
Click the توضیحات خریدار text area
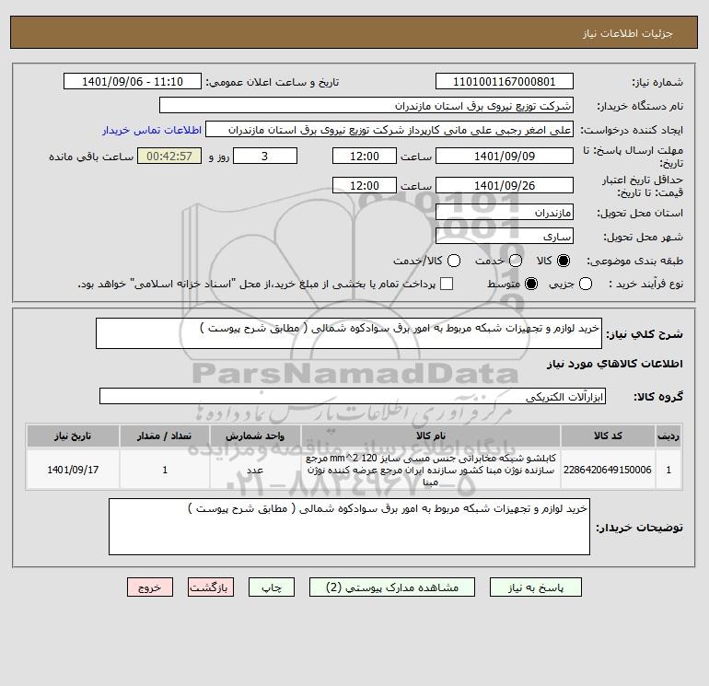(x=349, y=527)
